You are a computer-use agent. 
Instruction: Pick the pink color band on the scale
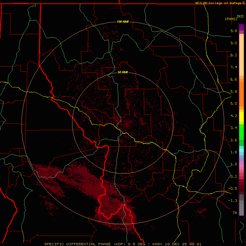tap(241, 166)
